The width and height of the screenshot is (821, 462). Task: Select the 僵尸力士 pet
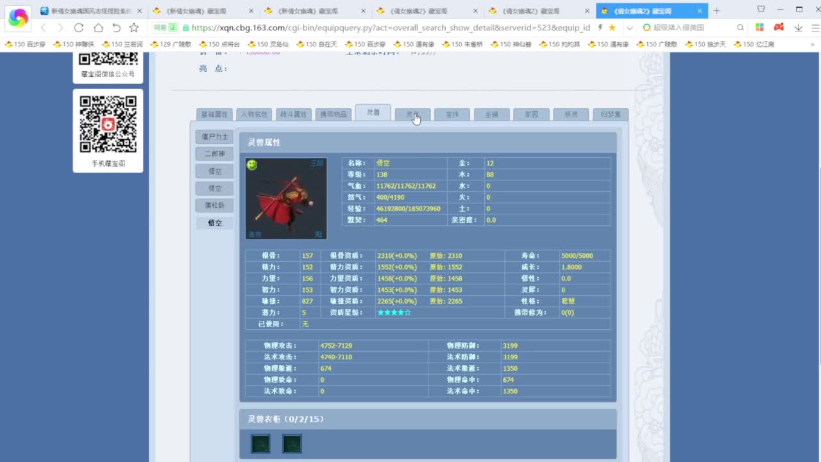click(x=215, y=137)
